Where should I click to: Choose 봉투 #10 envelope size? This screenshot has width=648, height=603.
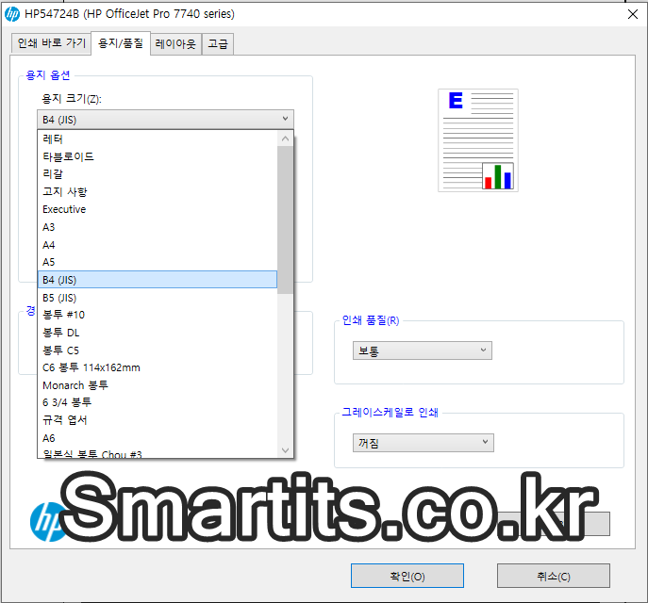point(158,315)
